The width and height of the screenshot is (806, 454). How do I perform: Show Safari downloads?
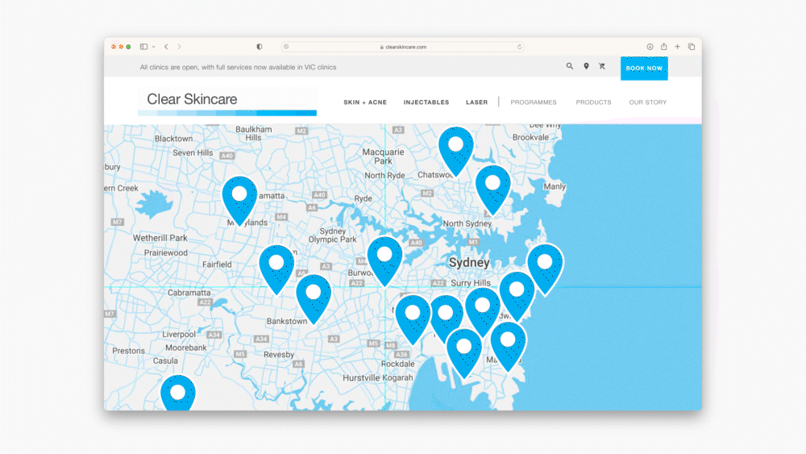click(x=650, y=47)
